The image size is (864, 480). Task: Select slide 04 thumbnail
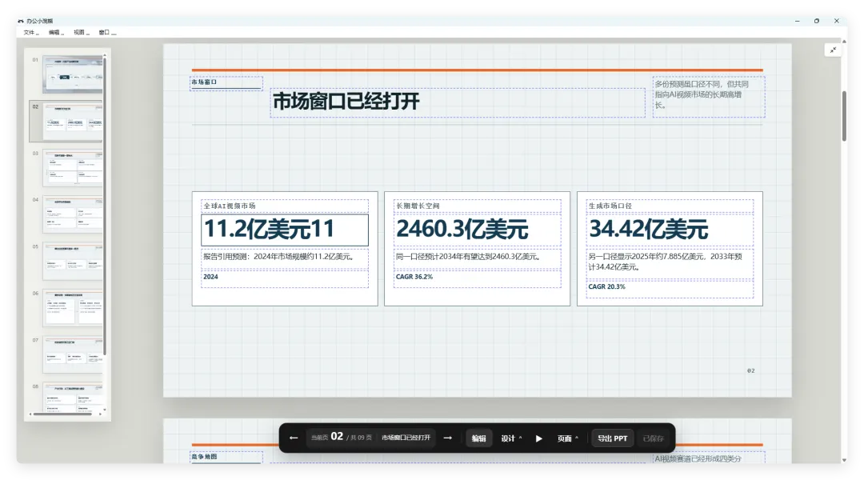[x=72, y=214]
